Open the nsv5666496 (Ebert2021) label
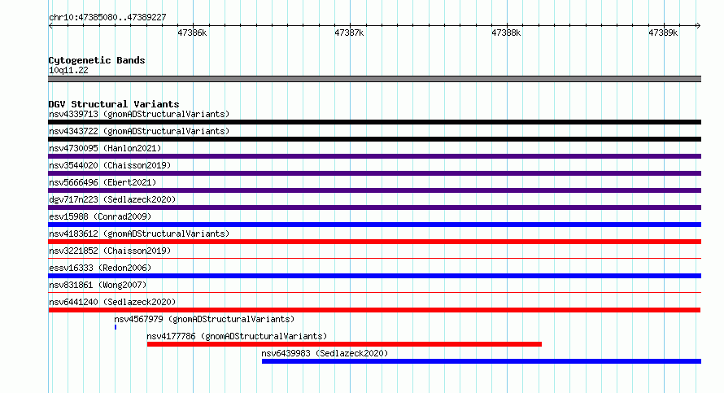This screenshot has height=393, width=724. coord(102,182)
